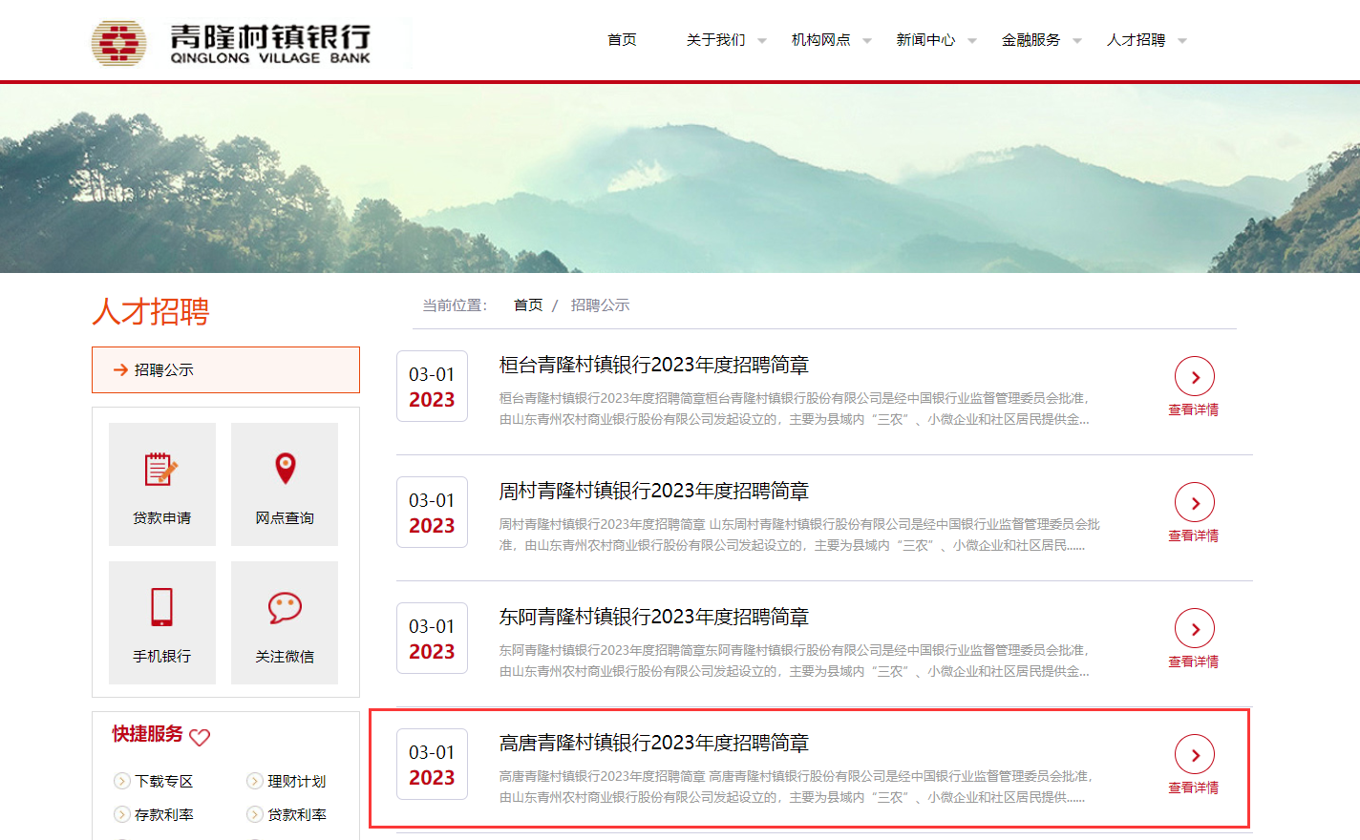Viewport: 1360px width, 840px height.
Task: Click 招聘公示 in the breadcrumb trail
Action: [x=600, y=304]
